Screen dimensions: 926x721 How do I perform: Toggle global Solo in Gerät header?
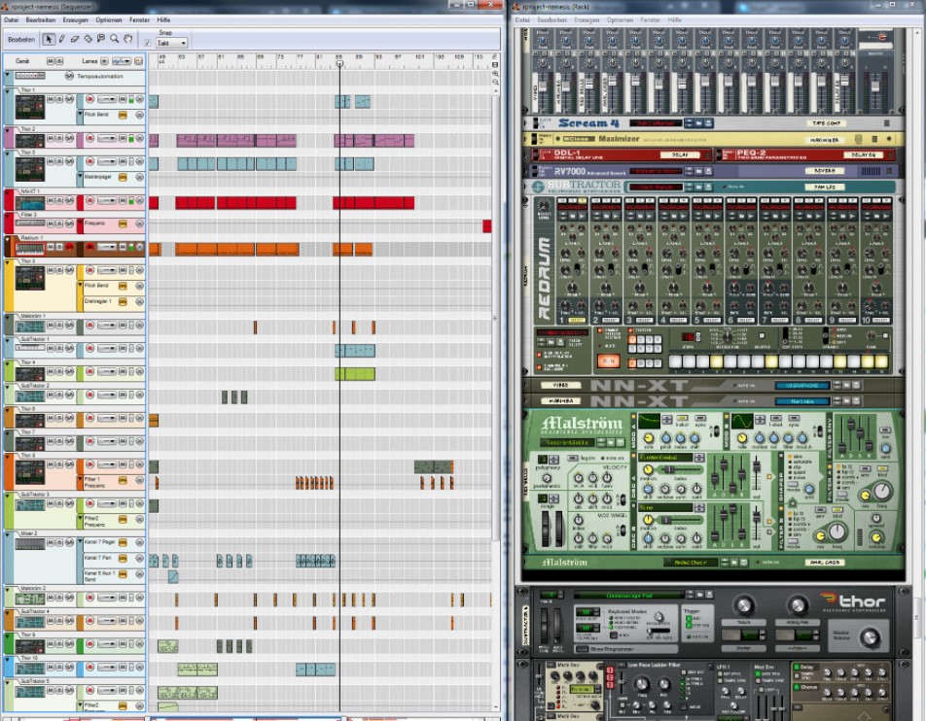pos(58,61)
